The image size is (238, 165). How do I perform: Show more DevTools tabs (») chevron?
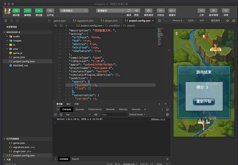point(145,109)
